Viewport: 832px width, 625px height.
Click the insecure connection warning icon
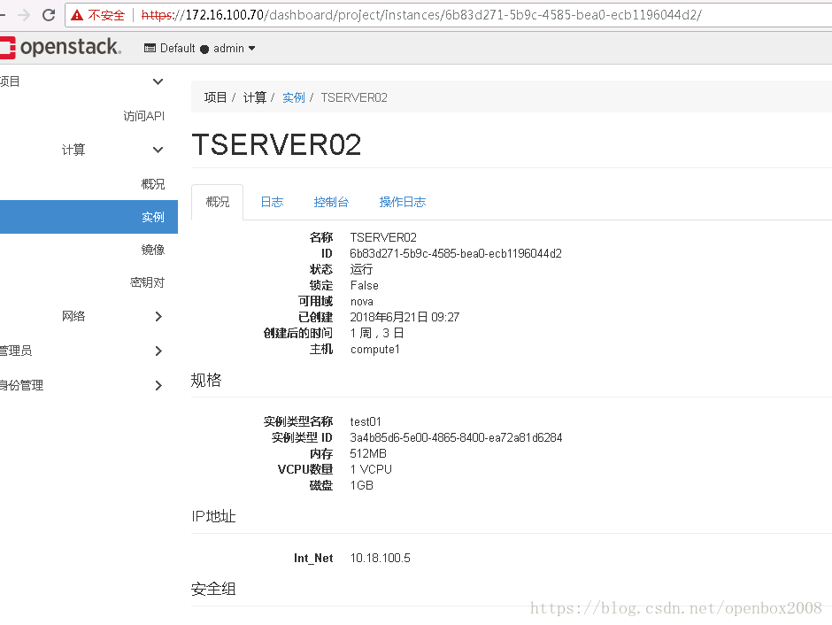click(77, 15)
